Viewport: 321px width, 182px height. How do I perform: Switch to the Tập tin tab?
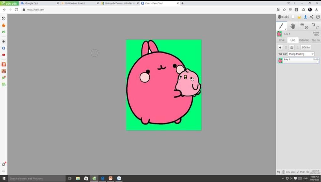pos(315,40)
